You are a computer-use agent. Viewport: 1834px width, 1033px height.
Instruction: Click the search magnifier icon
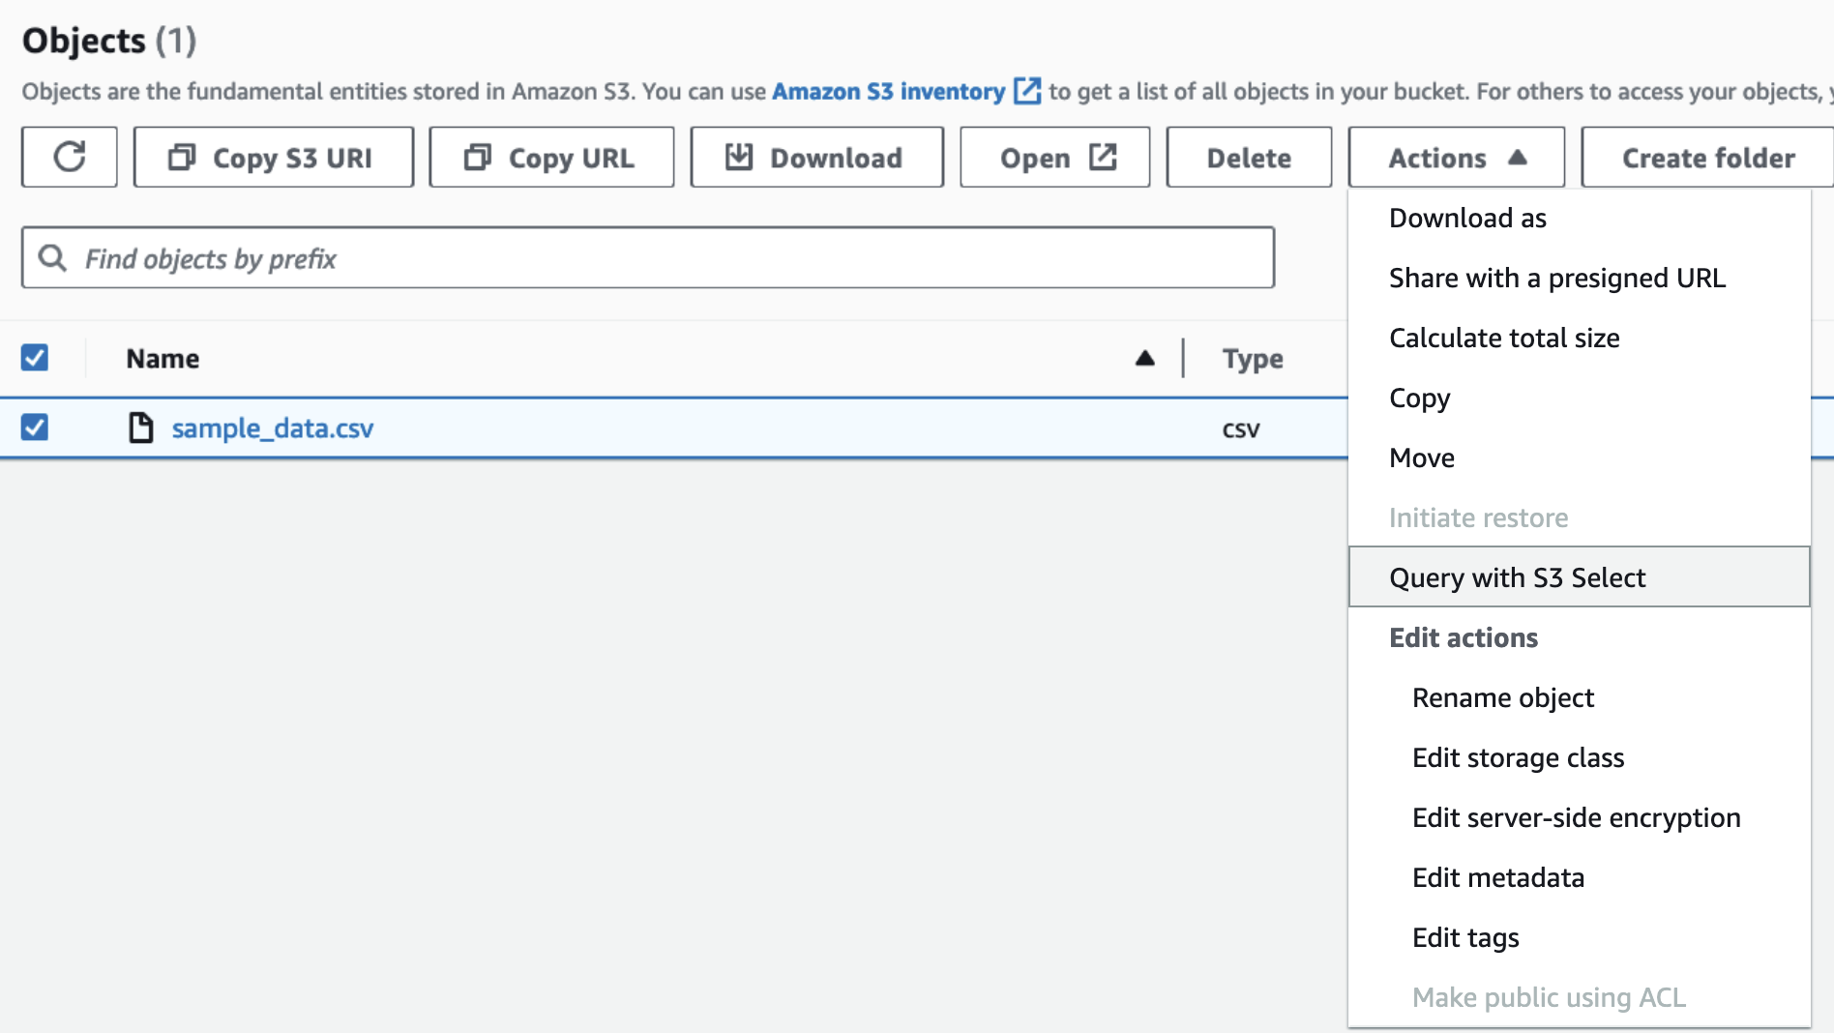point(52,257)
